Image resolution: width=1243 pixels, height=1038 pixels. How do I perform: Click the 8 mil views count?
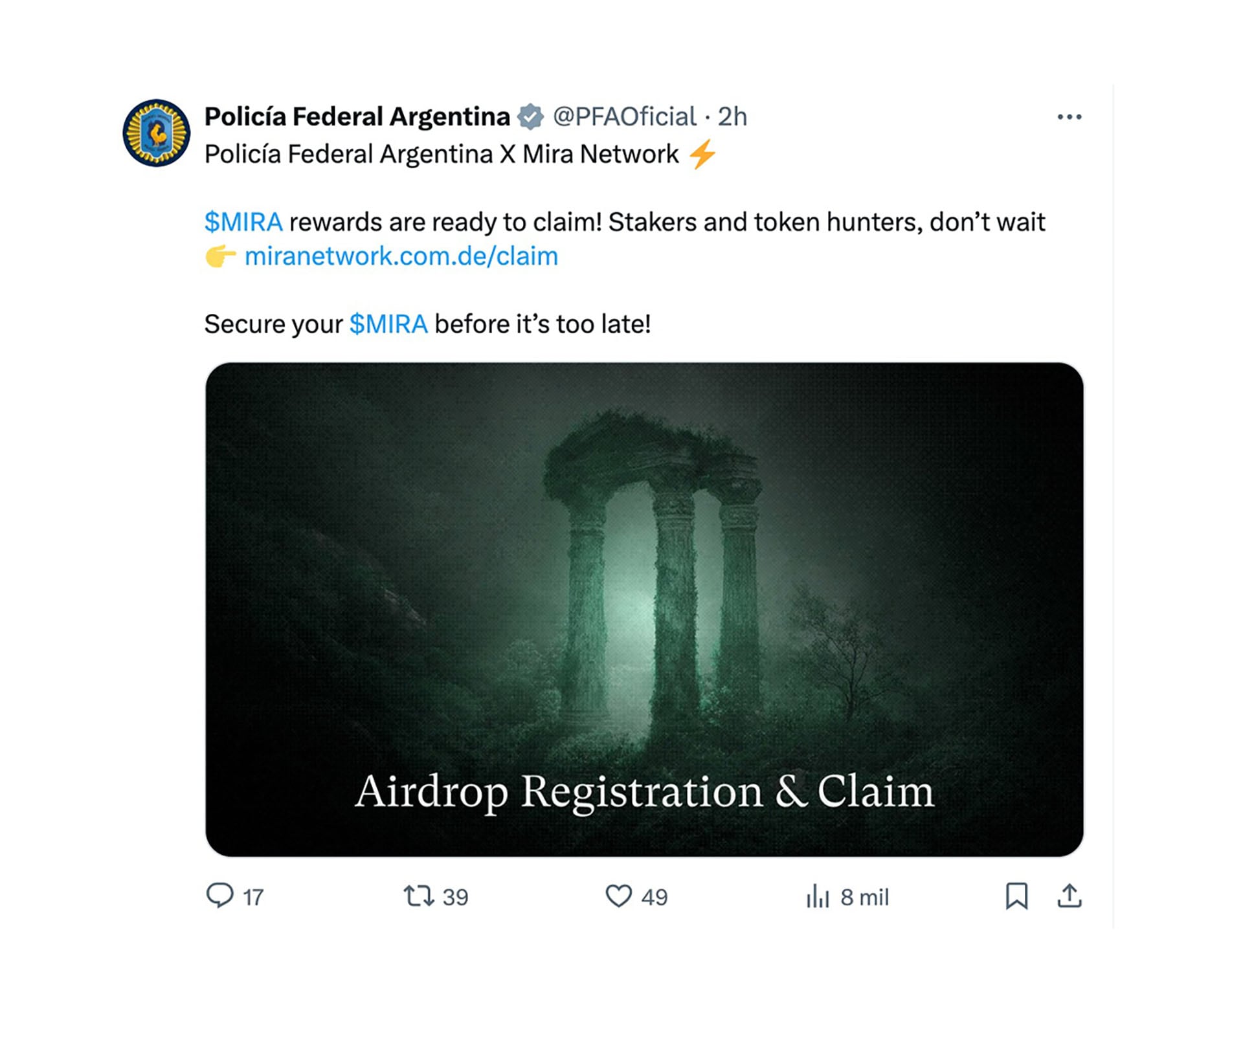(x=864, y=897)
